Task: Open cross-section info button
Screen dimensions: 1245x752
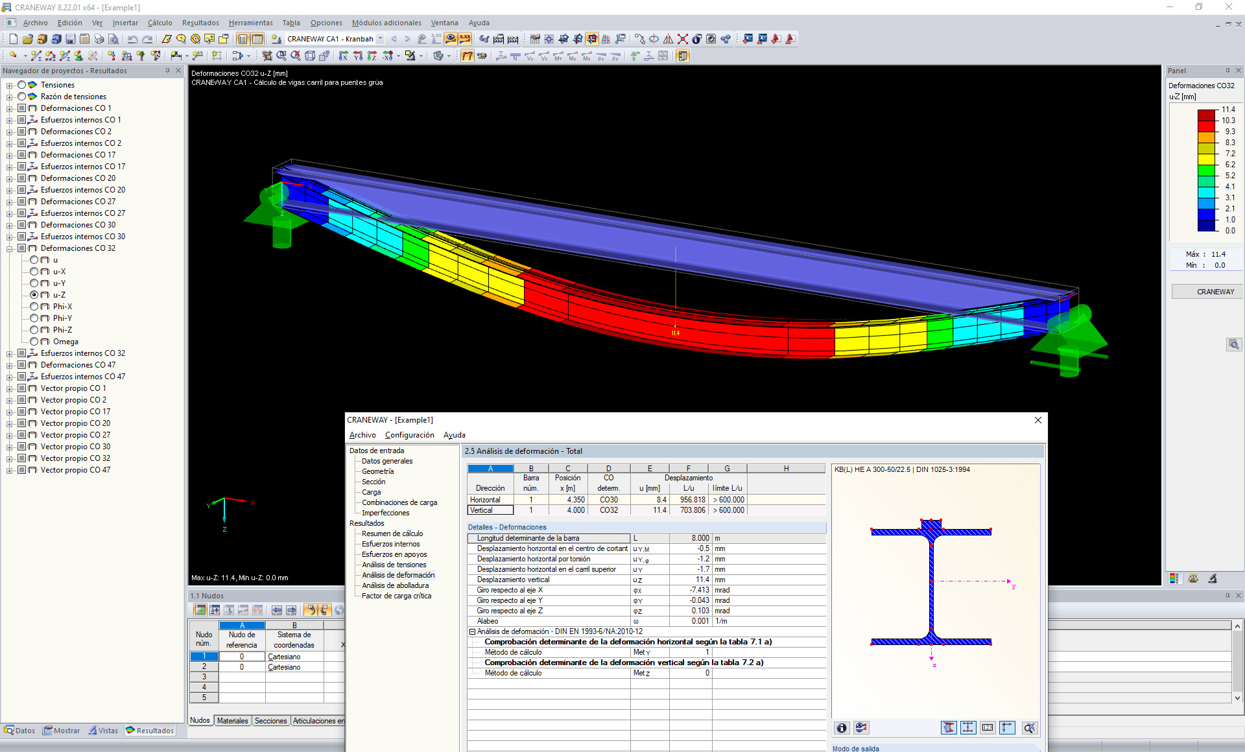Action: (842, 727)
